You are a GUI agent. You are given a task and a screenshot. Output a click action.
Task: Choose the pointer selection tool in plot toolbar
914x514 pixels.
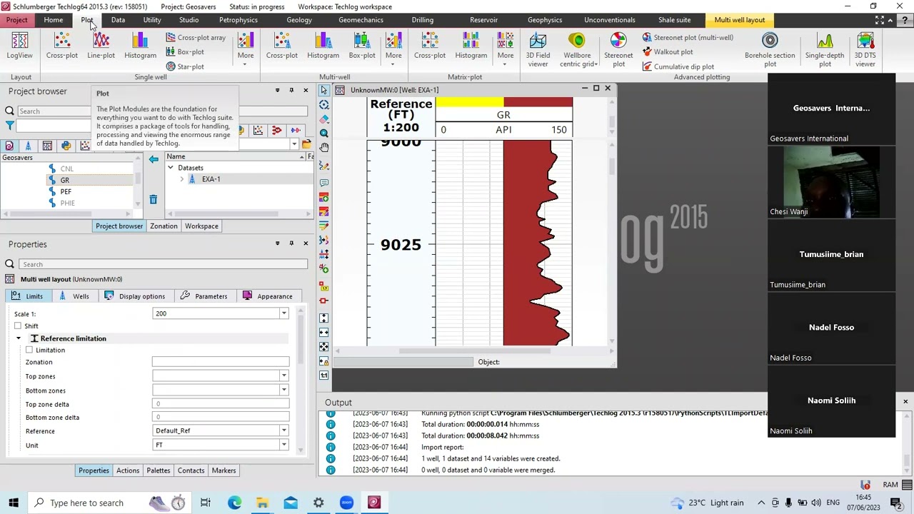tap(324, 90)
